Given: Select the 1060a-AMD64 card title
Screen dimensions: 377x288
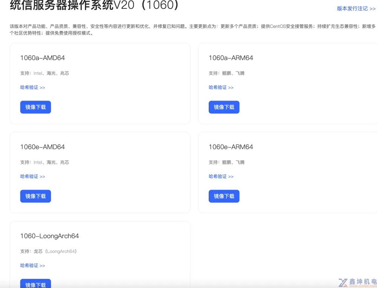Looking at the screenshot, I should click(43, 58).
